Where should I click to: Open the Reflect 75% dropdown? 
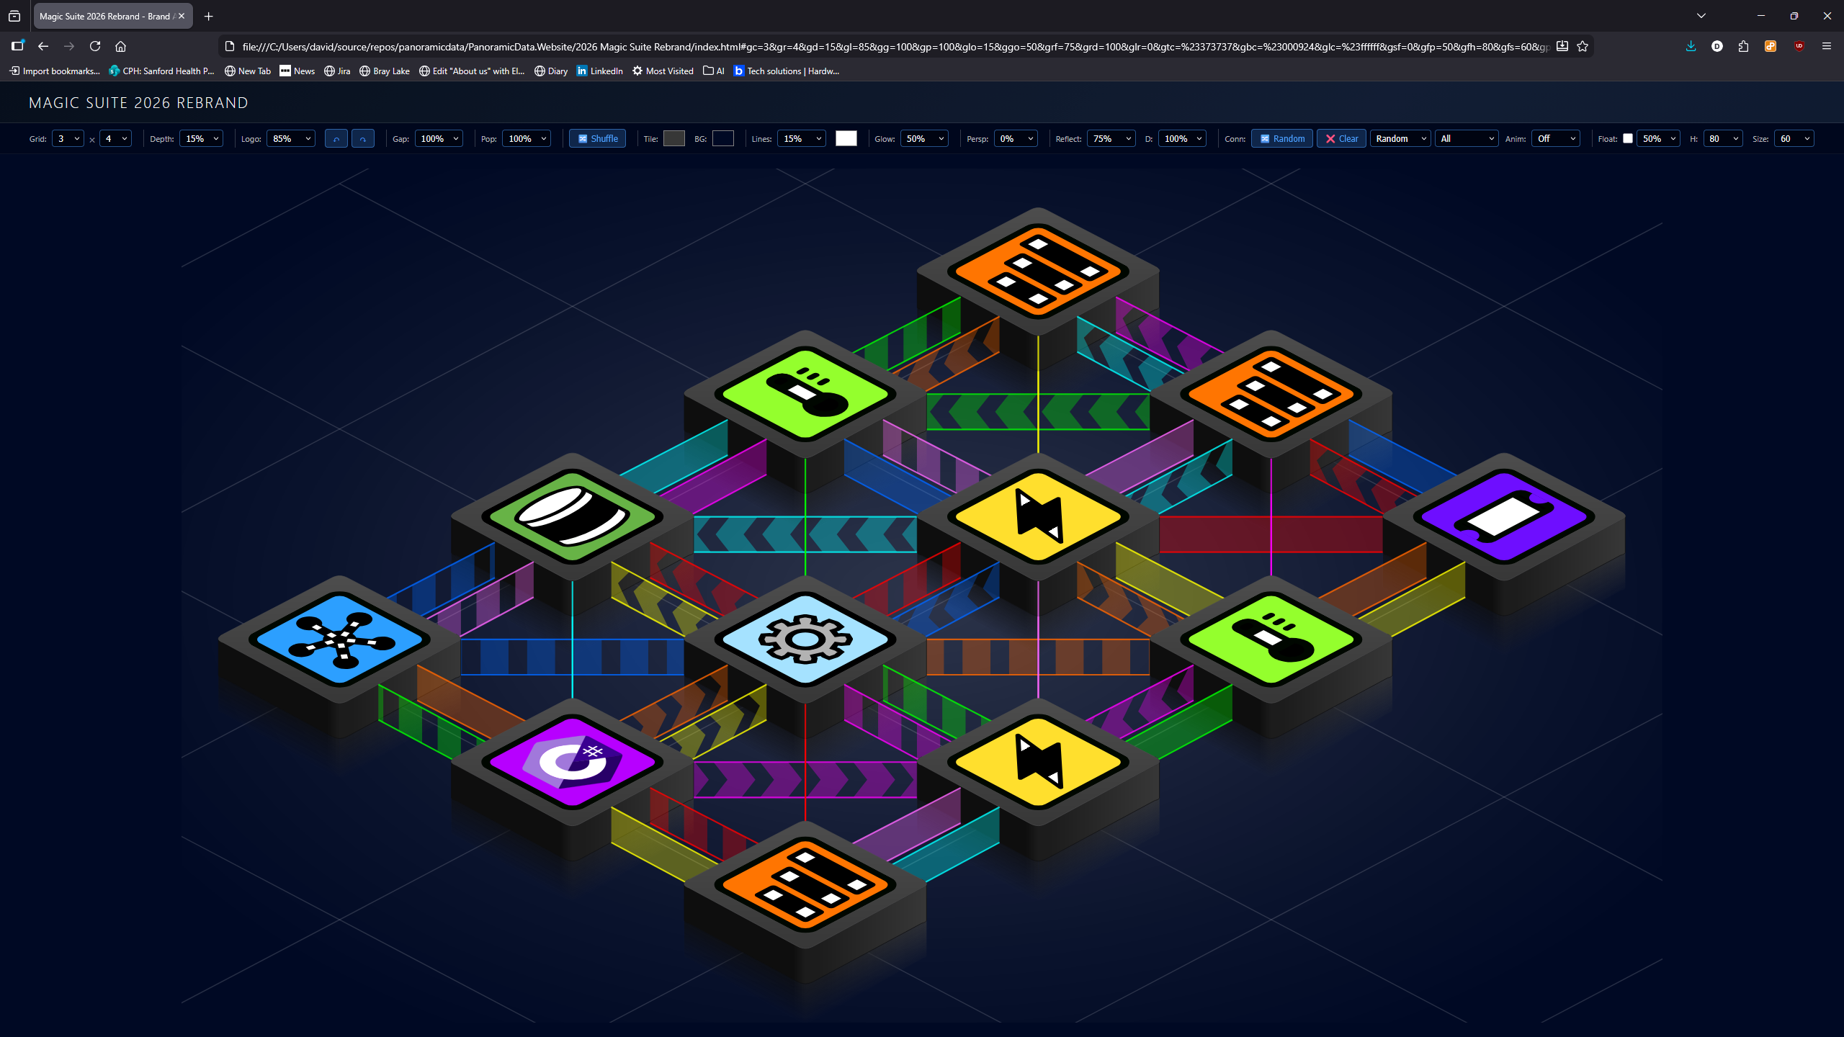point(1111,138)
